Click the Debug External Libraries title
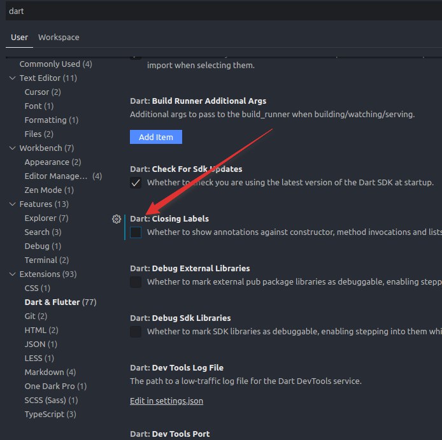 [190, 268]
